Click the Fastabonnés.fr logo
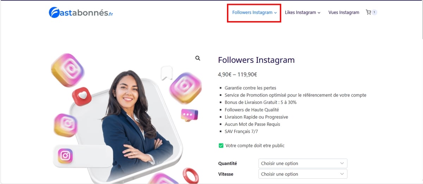Viewport: 423px width, 184px height. click(x=81, y=13)
